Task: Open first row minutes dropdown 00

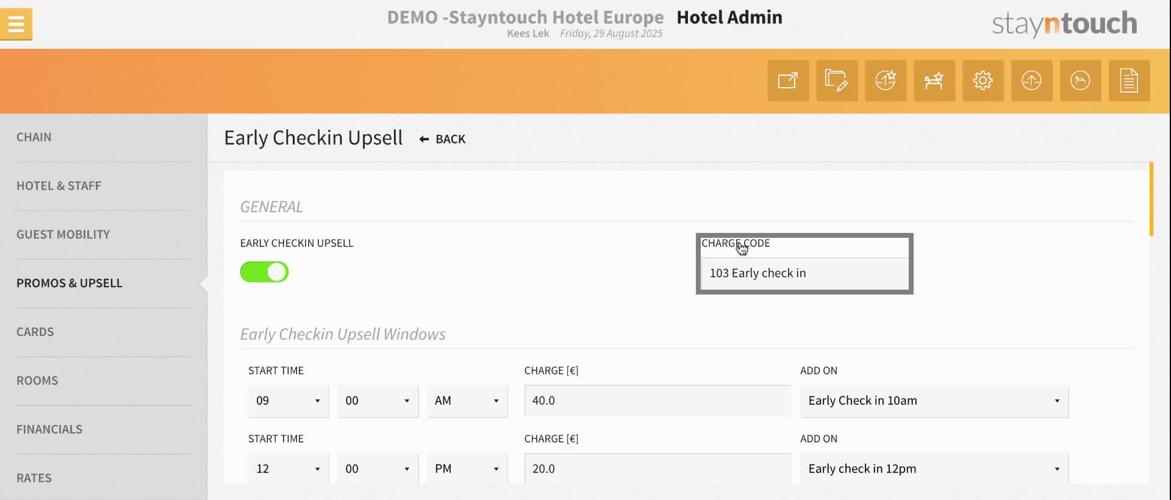Action: (x=378, y=401)
